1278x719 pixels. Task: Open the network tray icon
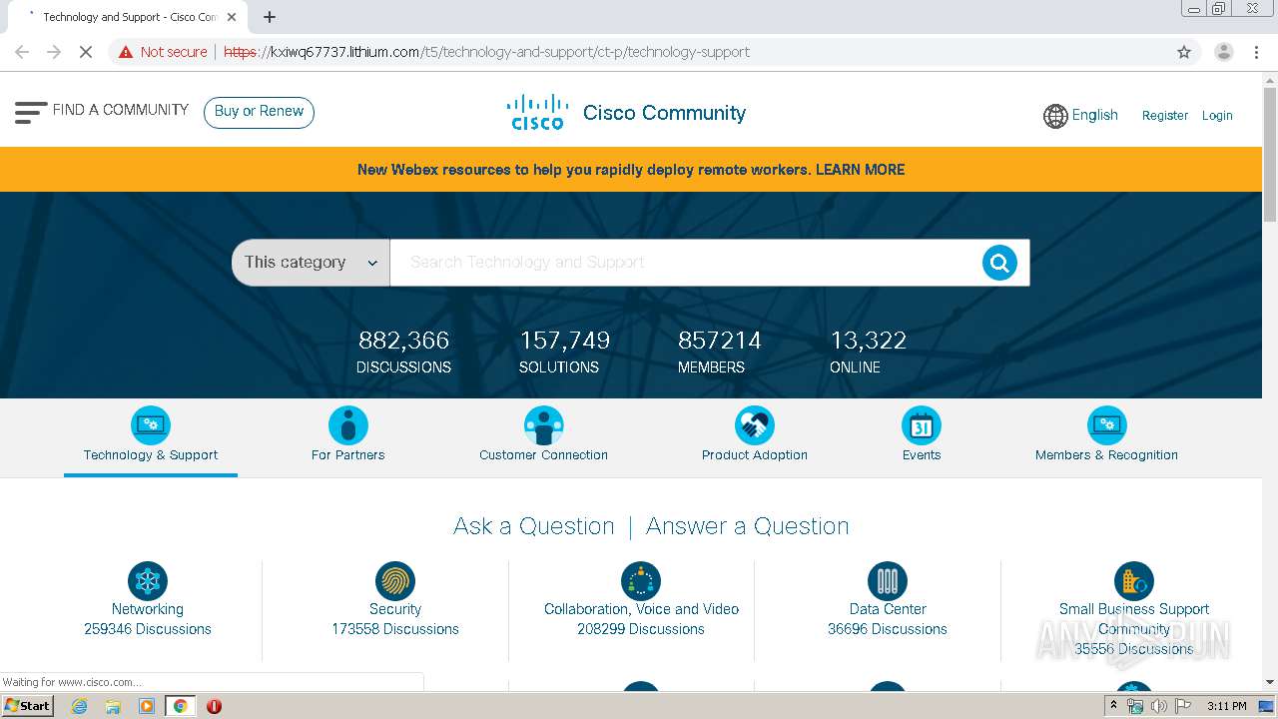tap(1135, 706)
